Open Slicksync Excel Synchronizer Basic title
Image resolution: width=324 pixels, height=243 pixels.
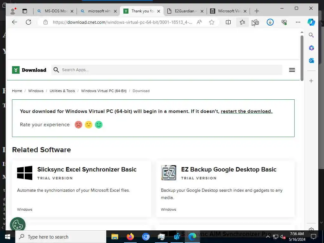tap(87, 170)
